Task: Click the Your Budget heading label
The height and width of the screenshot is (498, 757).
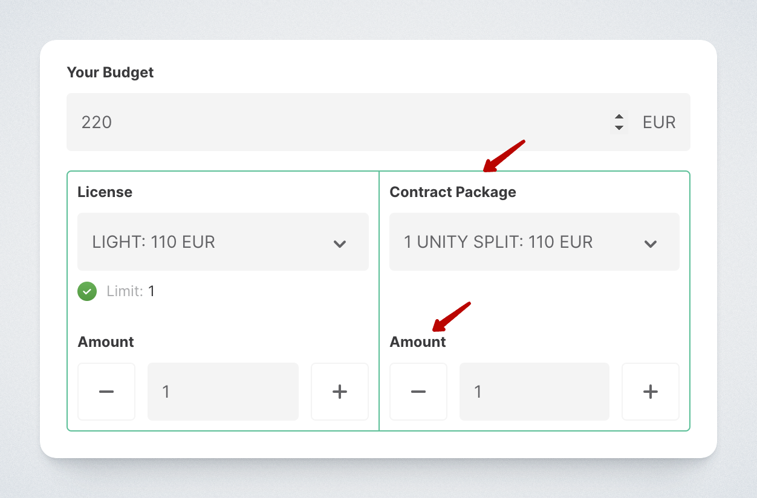Action: click(110, 73)
